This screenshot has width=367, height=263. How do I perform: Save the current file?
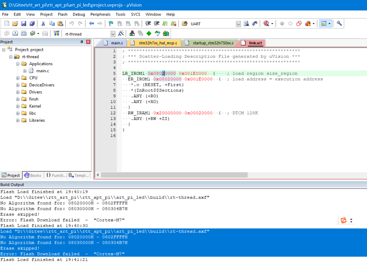pos(24,24)
